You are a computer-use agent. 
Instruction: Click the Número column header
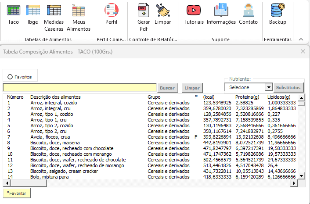15,97
